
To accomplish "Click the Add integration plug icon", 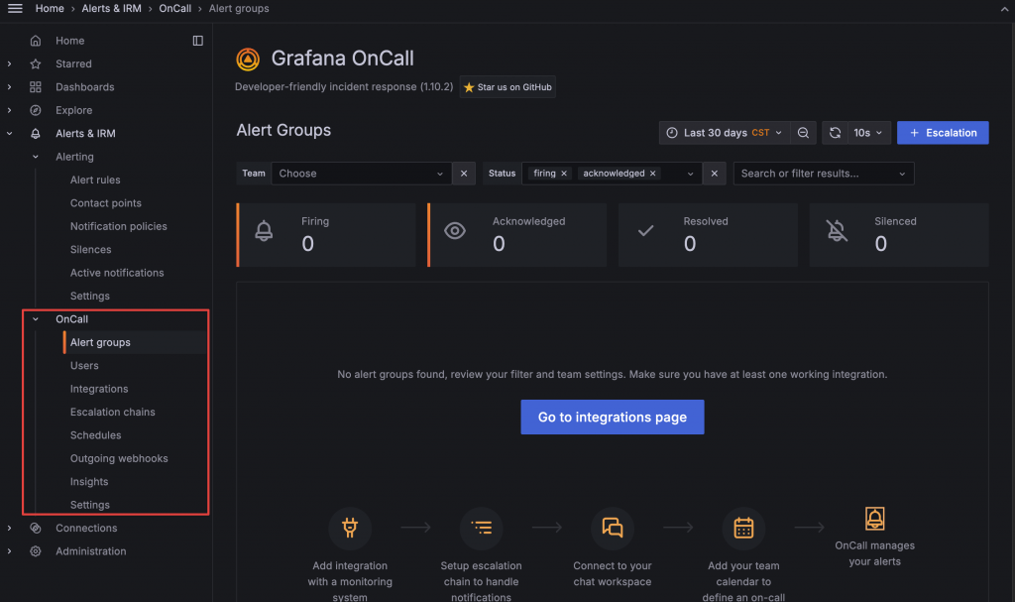I will pos(350,529).
